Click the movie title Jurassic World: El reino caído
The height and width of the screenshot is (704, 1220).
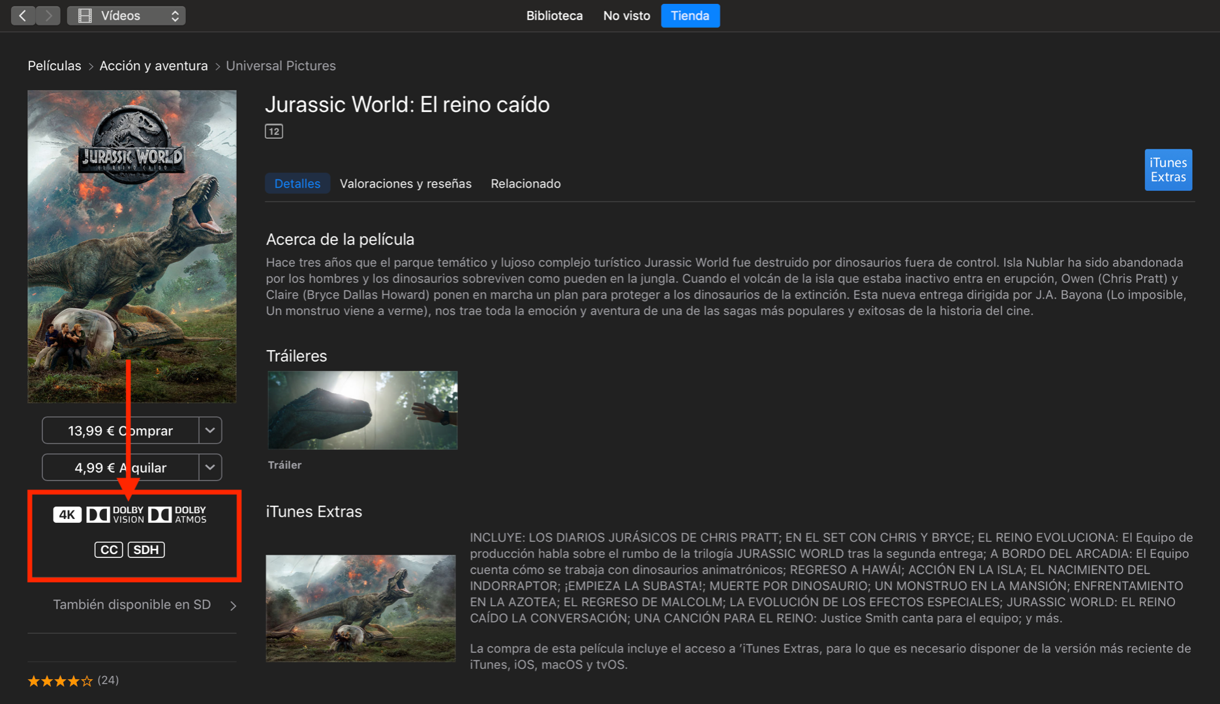coord(407,104)
